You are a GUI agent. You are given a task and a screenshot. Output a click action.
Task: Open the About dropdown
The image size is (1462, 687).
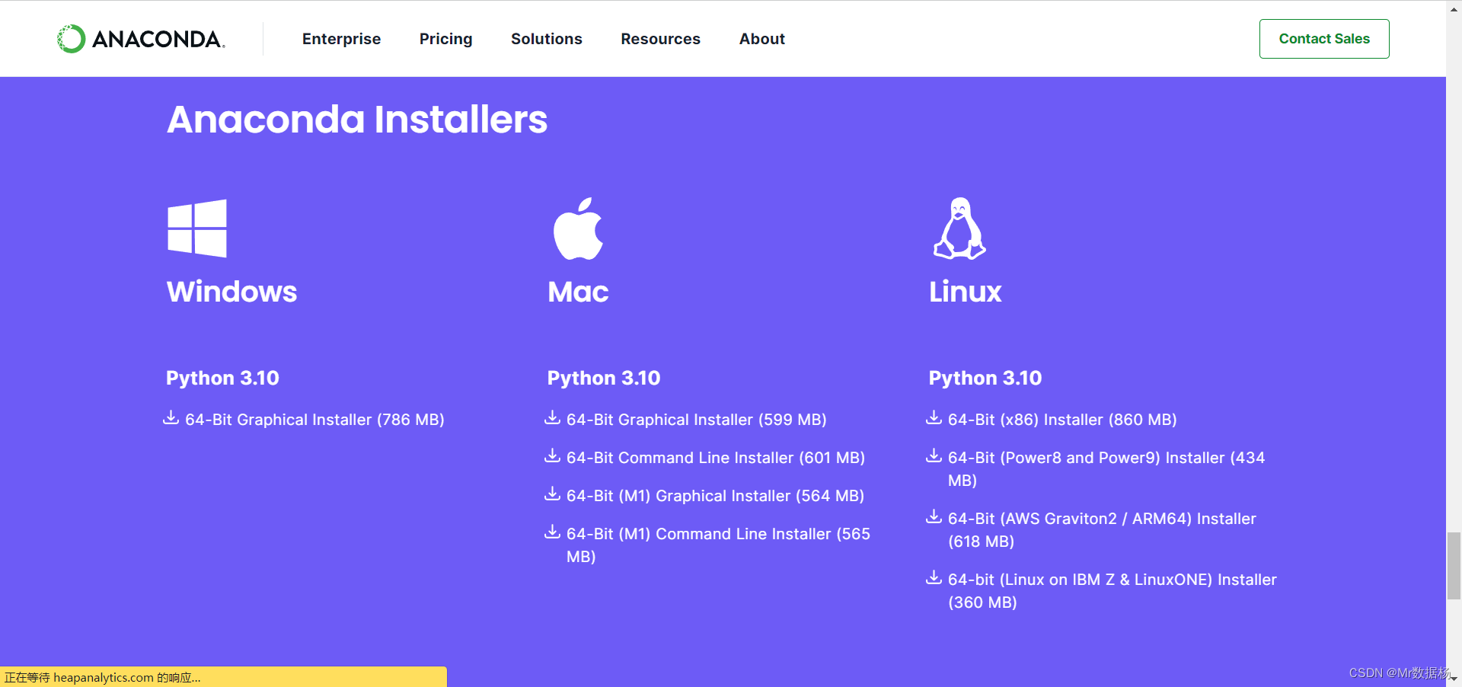pyautogui.click(x=761, y=38)
